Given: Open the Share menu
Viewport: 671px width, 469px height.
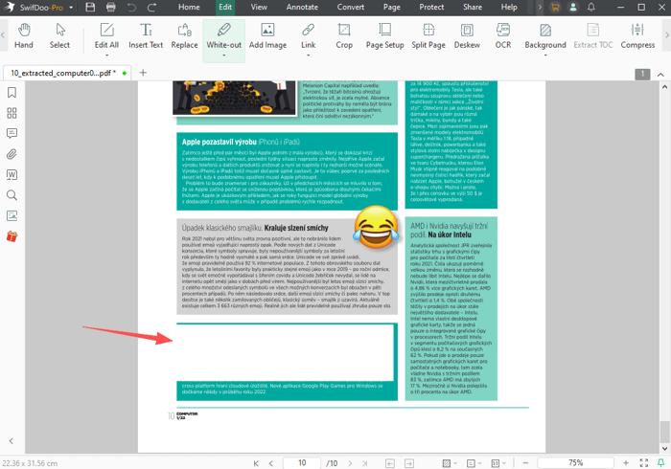Looking at the screenshot, I should click(x=473, y=8).
